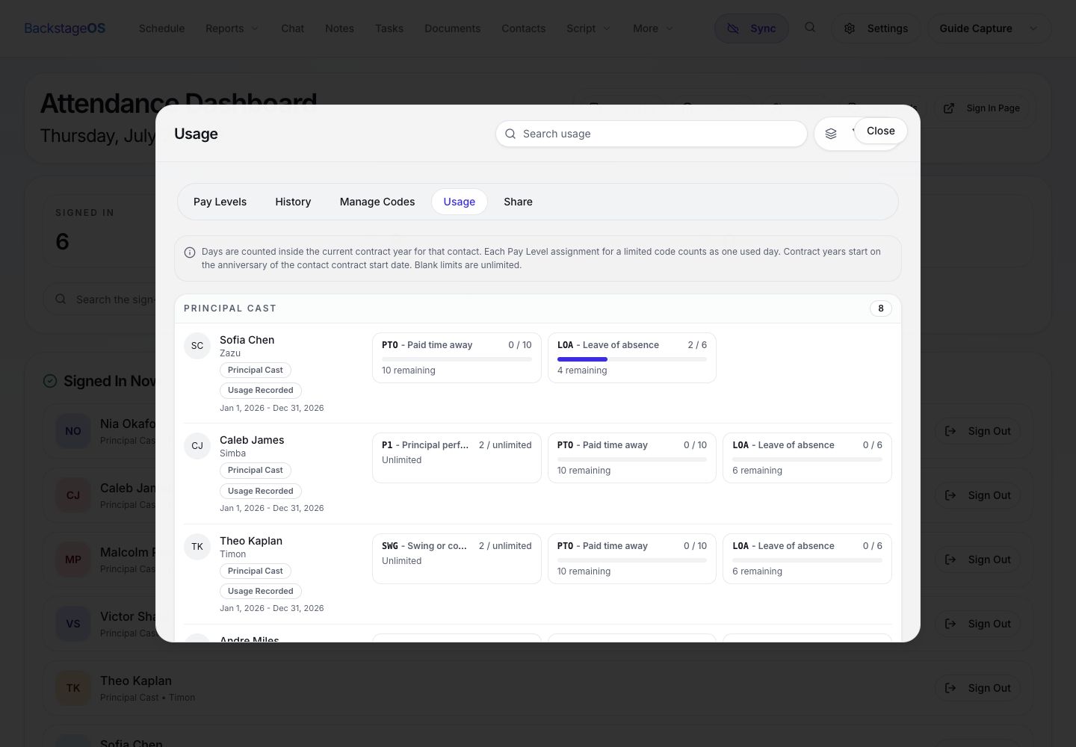
Task: Click Caleb James's Principal Cast badge
Action: [256, 470]
